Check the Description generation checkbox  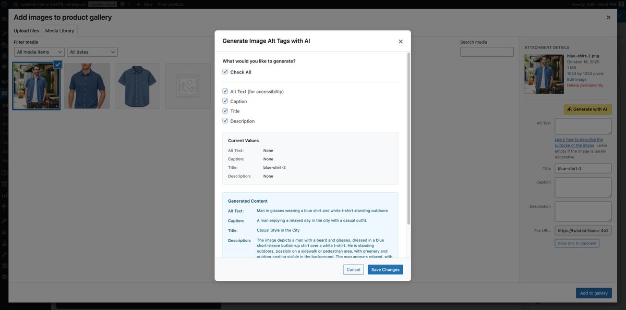224,119
